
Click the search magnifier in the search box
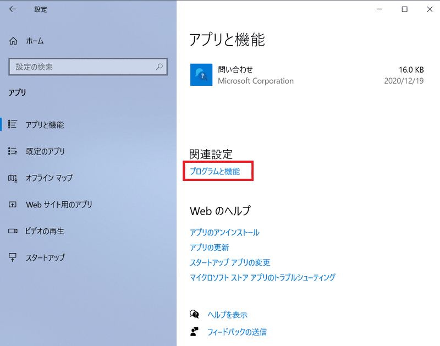159,67
